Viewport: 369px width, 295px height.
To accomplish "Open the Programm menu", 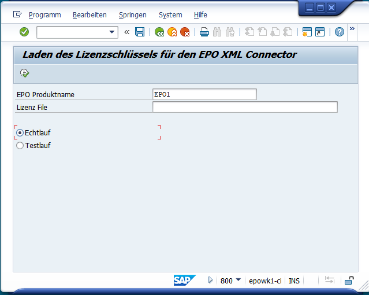I will (44, 15).
